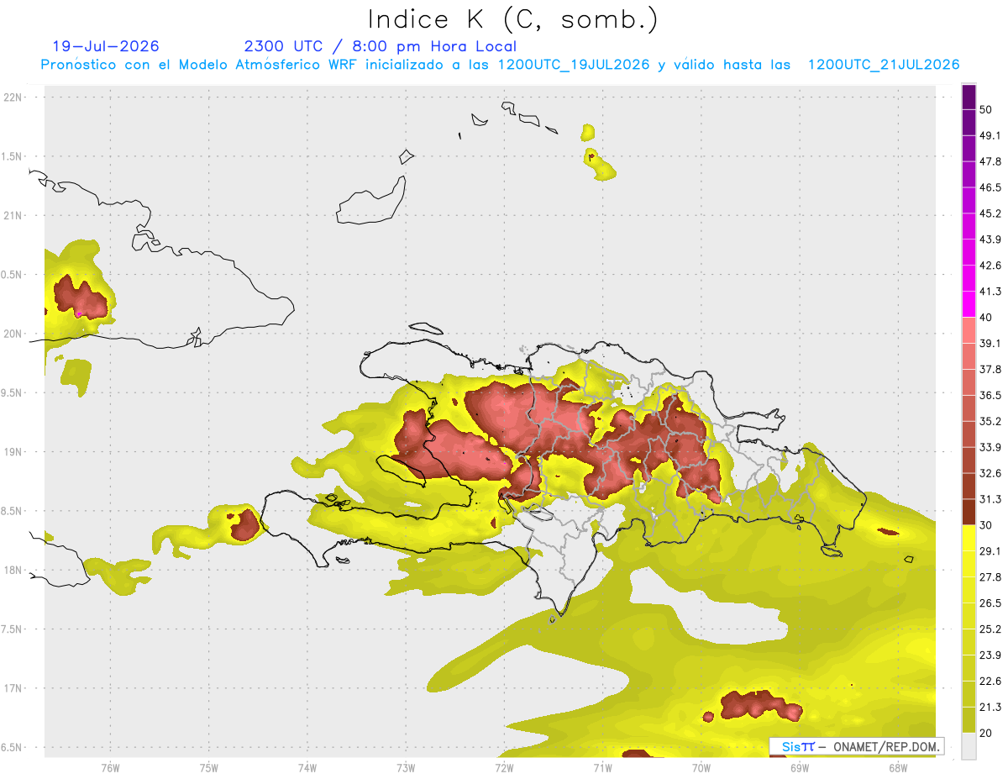
Task: Click the '41.3' colorbar value
Action: pyautogui.click(x=990, y=292)
